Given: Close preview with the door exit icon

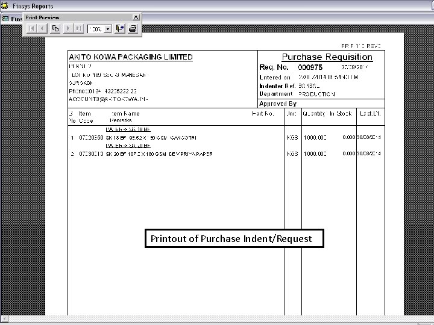Looking at the screenshot, I should 120,28.
